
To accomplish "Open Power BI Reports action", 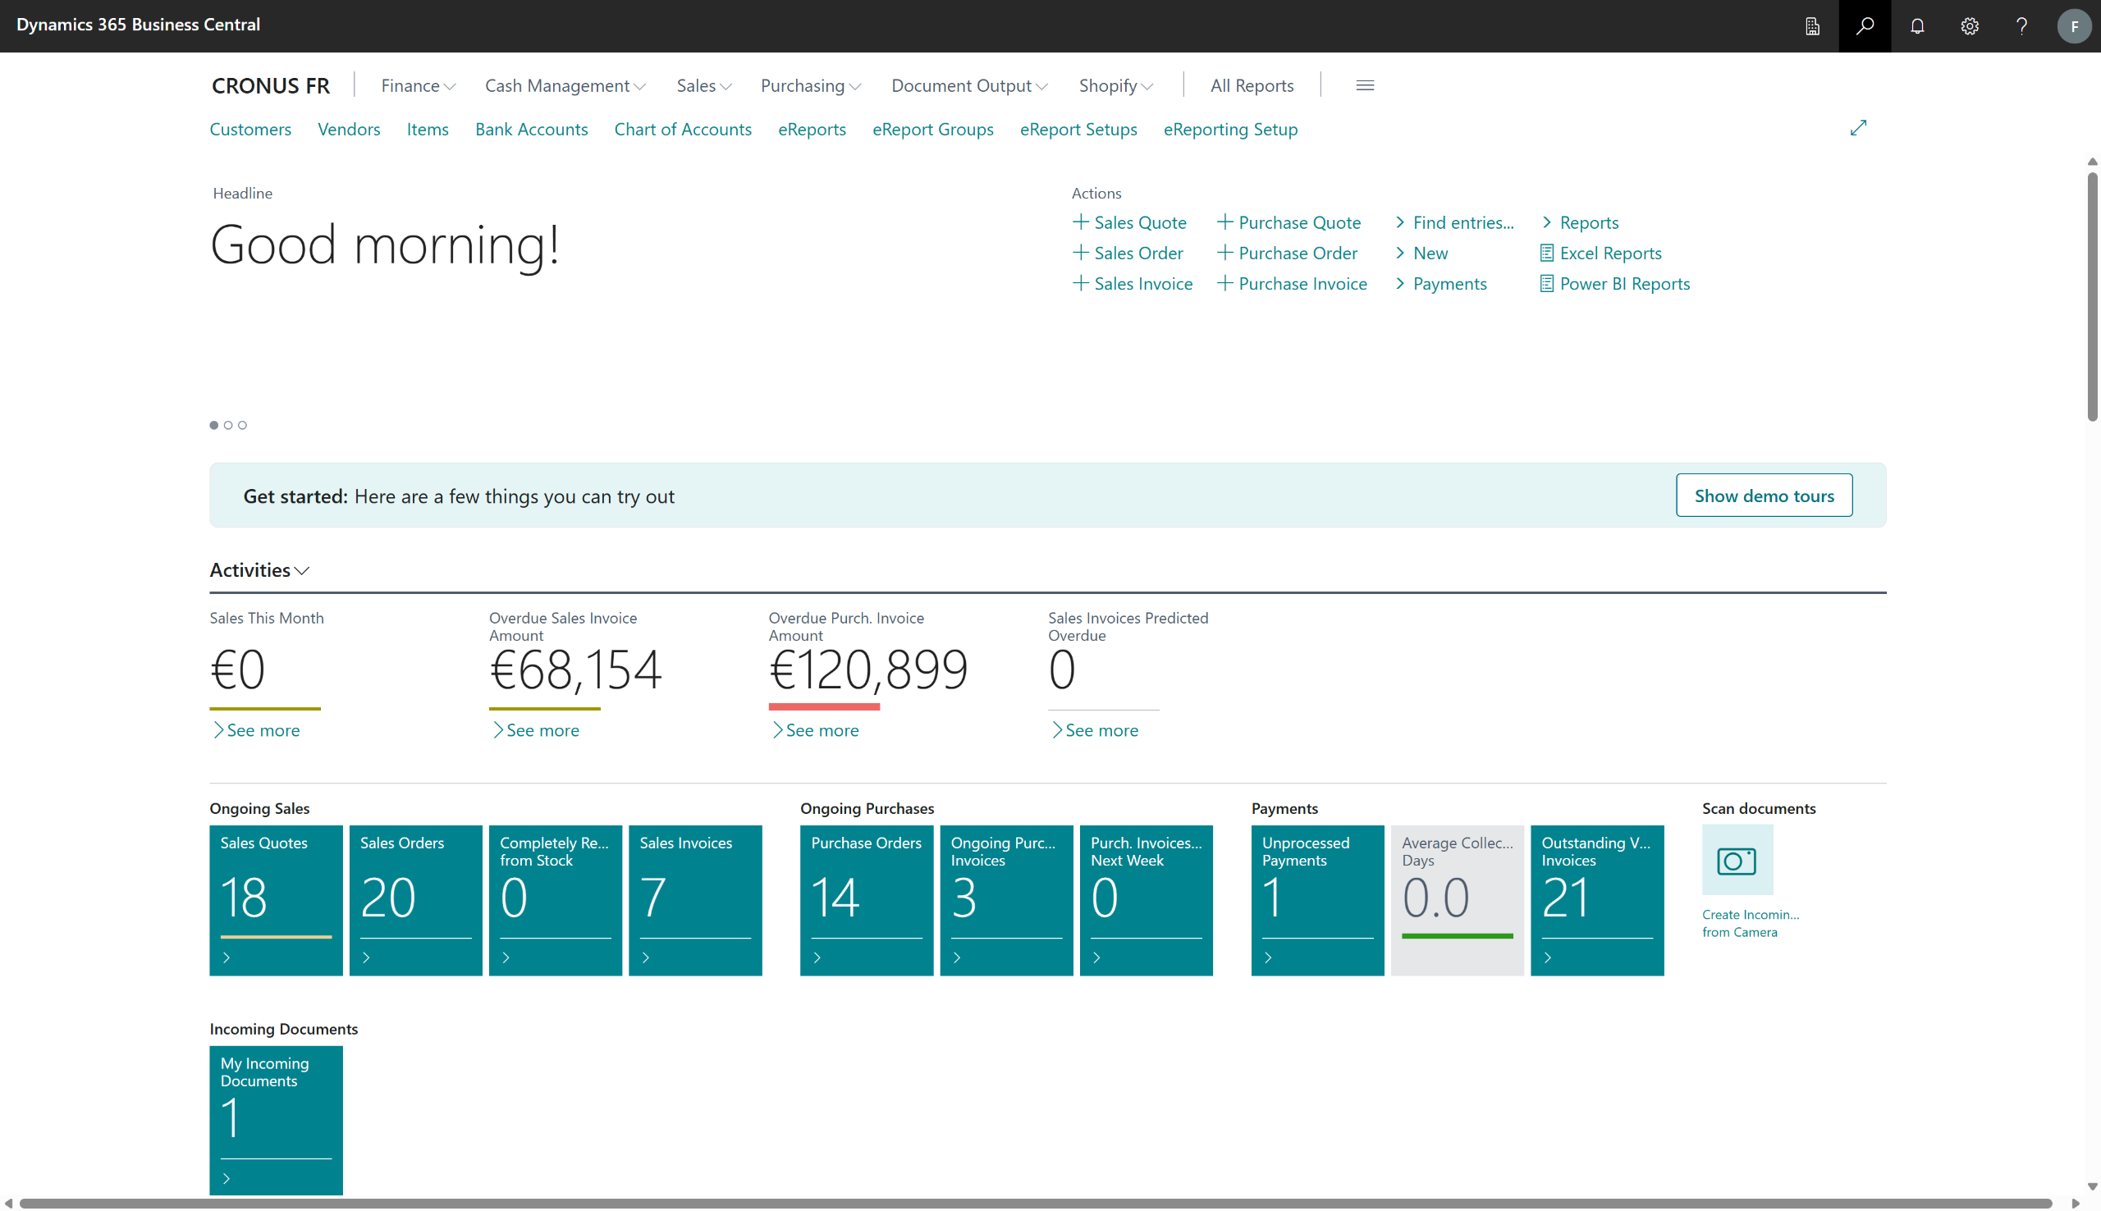I will 1614,284.
